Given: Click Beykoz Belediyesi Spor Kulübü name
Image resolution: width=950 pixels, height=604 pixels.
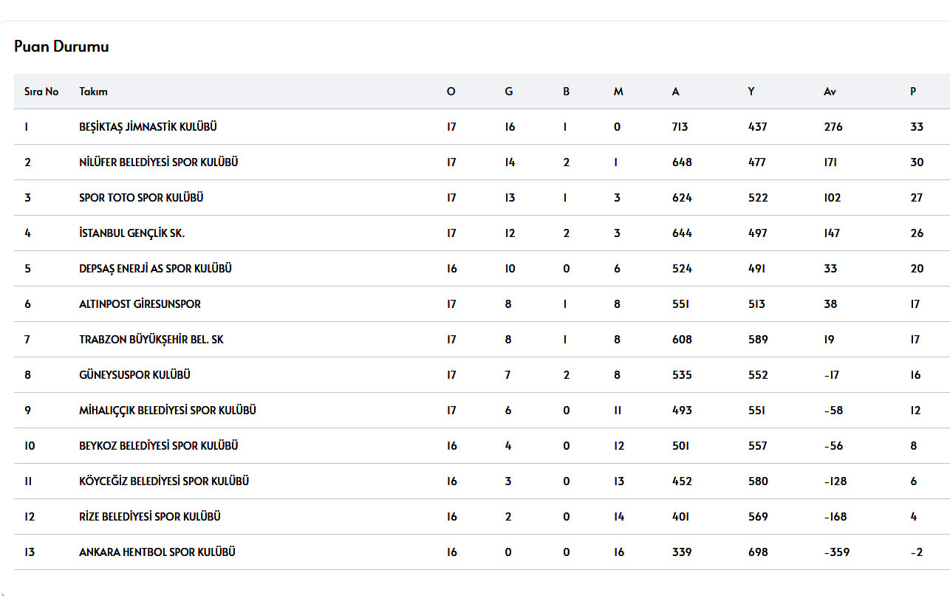Looking at the screenshot, I should tap(158, 446).
